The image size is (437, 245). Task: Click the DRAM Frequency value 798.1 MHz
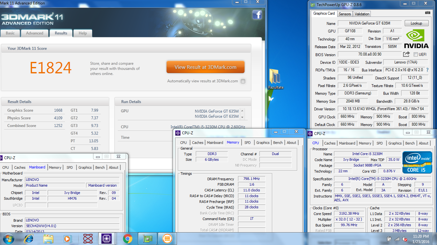(251, 179)
